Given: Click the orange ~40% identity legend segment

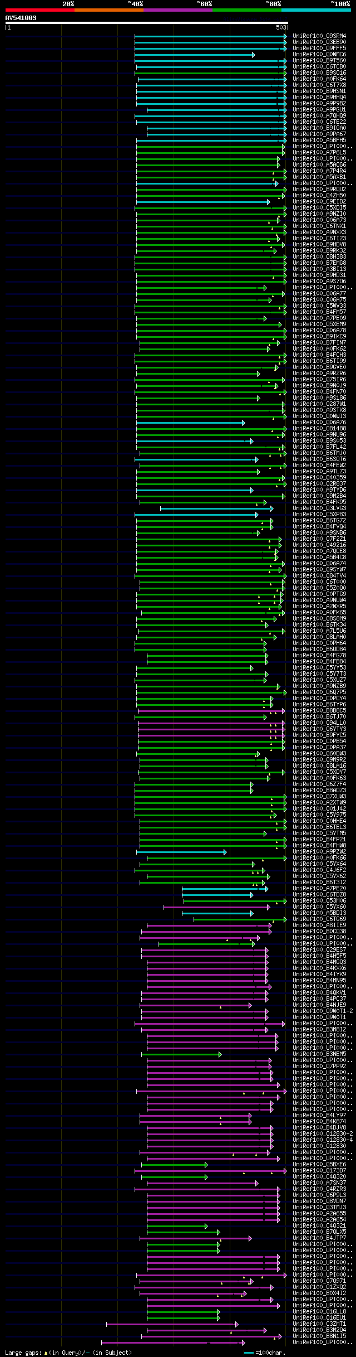Looking at the screenshot, I should (x=109, y=10).
